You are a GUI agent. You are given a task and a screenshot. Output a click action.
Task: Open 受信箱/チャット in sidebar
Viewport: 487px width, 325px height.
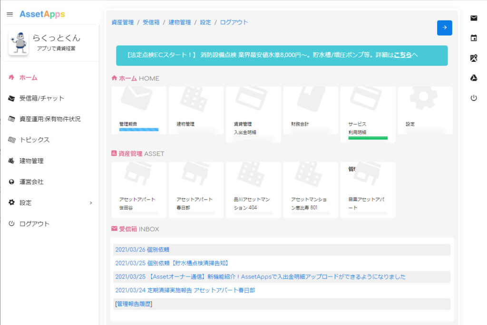coord(42,98)
